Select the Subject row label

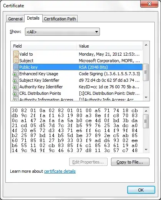(x=27, y=61)
